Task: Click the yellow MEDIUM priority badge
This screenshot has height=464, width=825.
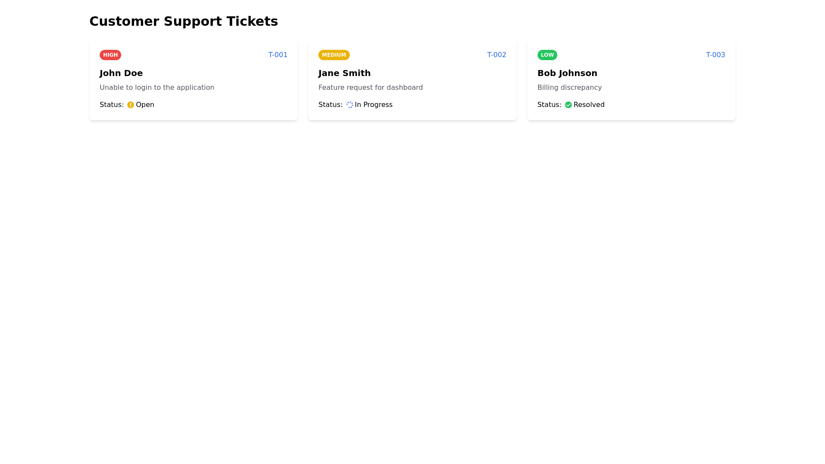Action: [x=334, y=55]
